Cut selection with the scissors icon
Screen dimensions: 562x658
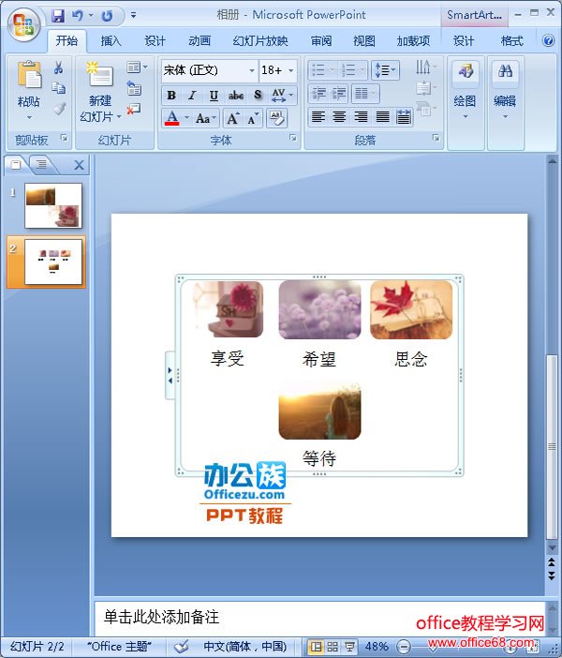point(58,67)
